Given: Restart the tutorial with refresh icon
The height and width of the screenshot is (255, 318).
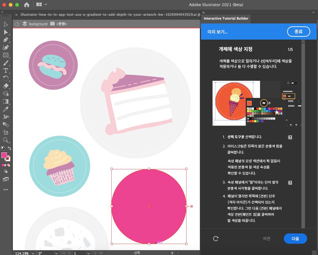Looking at the screenshot, I should coord(216,239).
